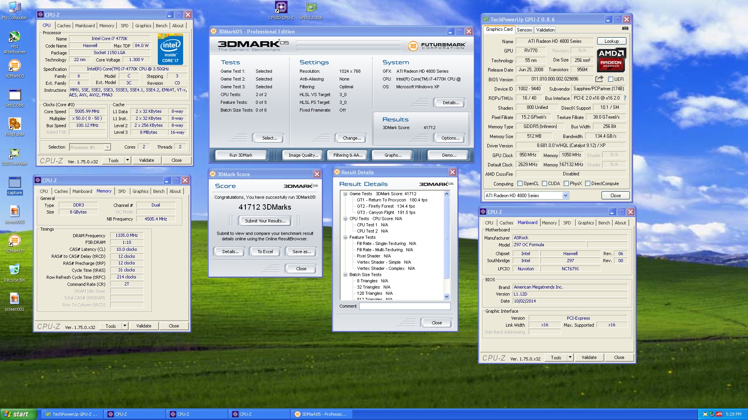Click ATI tray icon in system tray
Screen dimensions: 748x420
coord(719,414)
